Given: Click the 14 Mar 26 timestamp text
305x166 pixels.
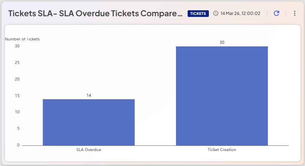Looking at the screenshot, I should pos(240,14).
